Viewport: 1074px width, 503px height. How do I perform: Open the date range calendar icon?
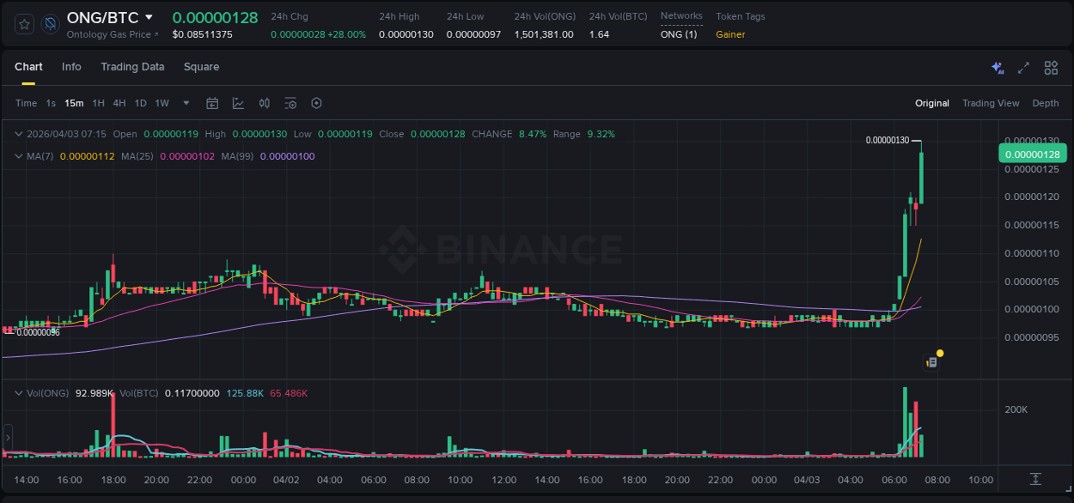pos(212,103)
